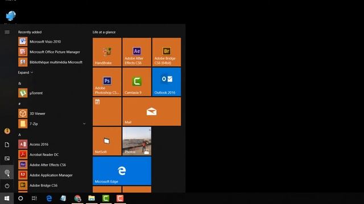Click the Life at a glance group title
Viewport: 364px width, 204px height.
coord(104,32)
